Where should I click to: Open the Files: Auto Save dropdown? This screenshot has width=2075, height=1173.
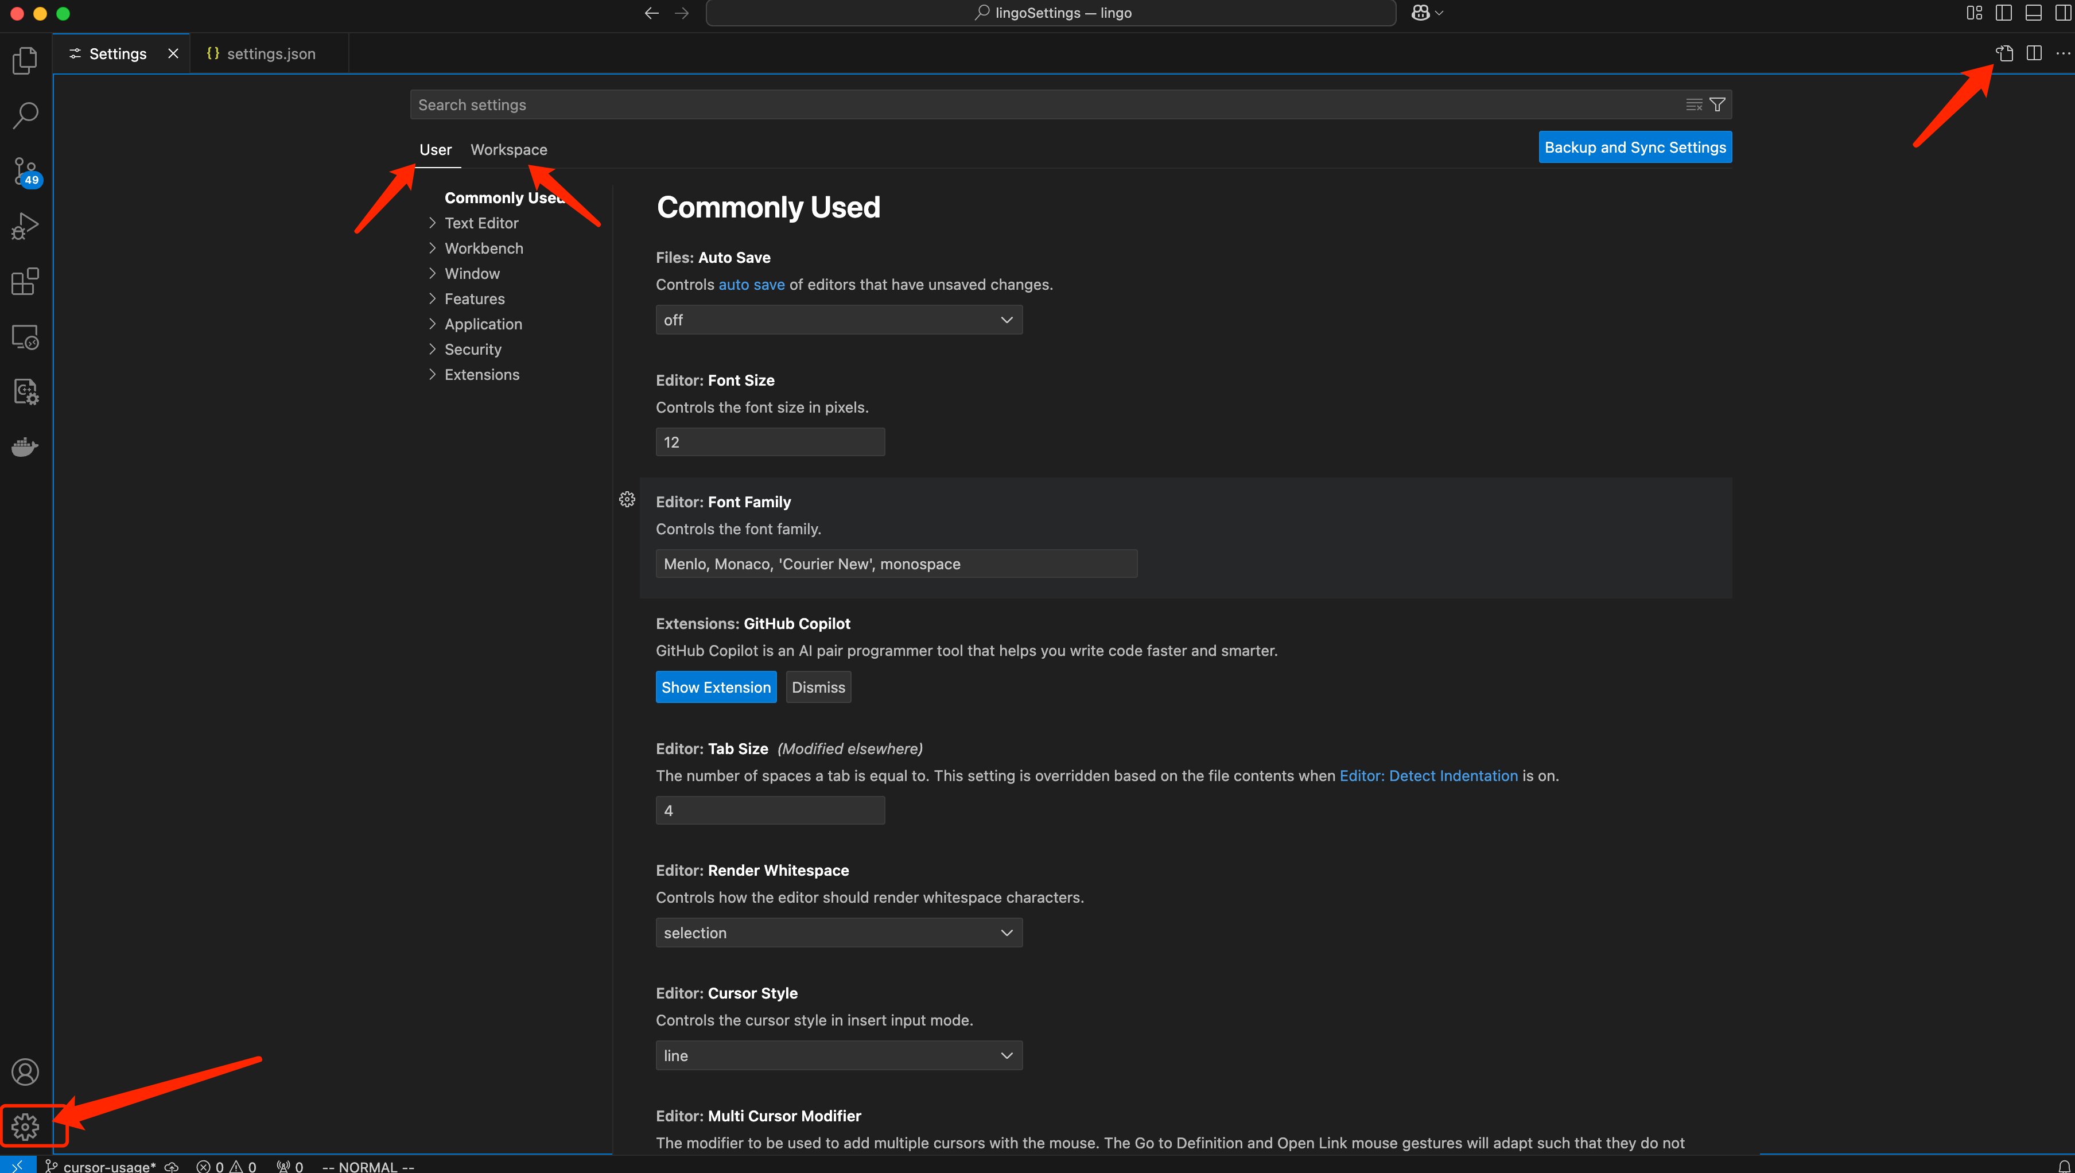pyautogui.click(x=838, y=320)
